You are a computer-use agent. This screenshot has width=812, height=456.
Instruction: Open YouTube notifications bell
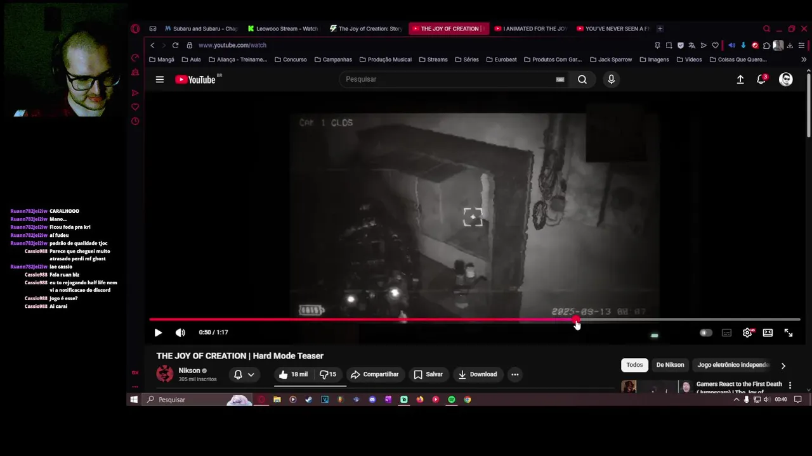pos(761,79)
